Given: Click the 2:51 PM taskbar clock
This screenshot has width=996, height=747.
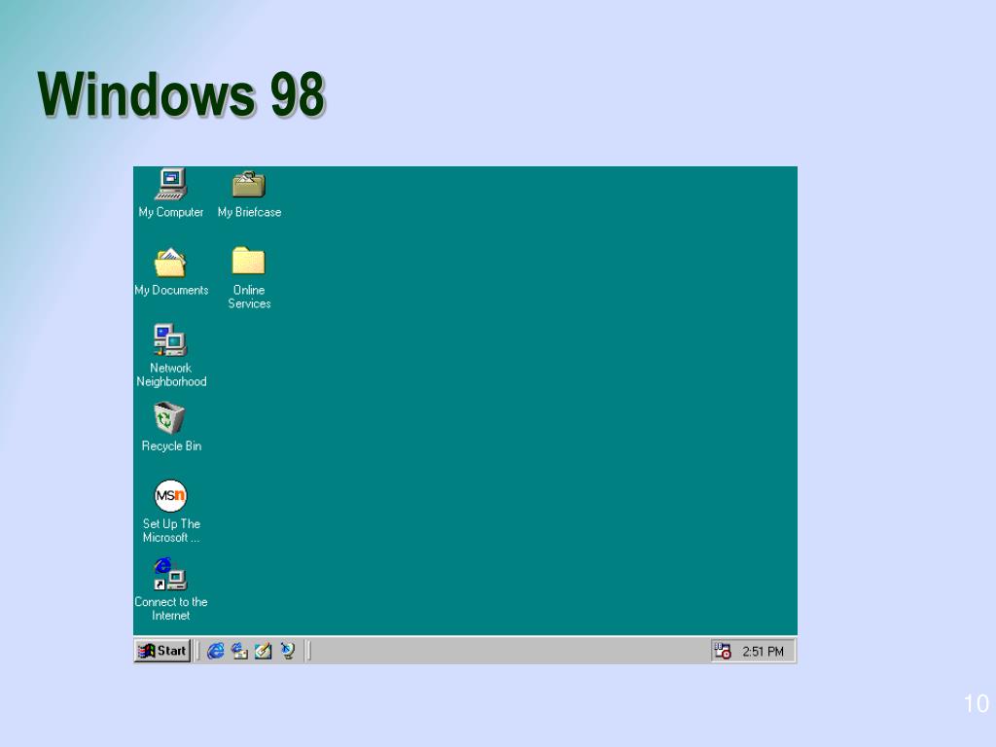Looking at the screenshot, I should (763, 651).
